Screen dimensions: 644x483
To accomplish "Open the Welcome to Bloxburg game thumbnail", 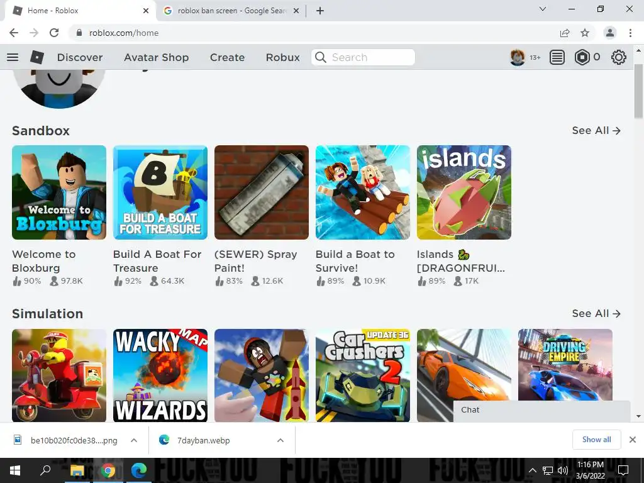I will [x=59, y=192].
